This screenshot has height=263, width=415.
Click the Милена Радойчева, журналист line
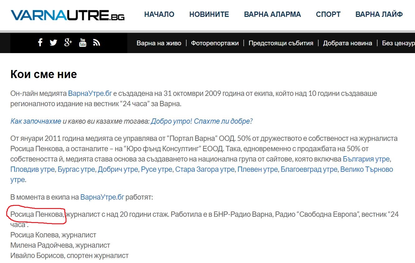click(x=60, y=245)
